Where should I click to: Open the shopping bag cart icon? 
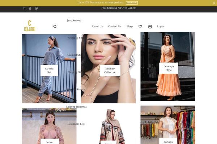[150, 26]
